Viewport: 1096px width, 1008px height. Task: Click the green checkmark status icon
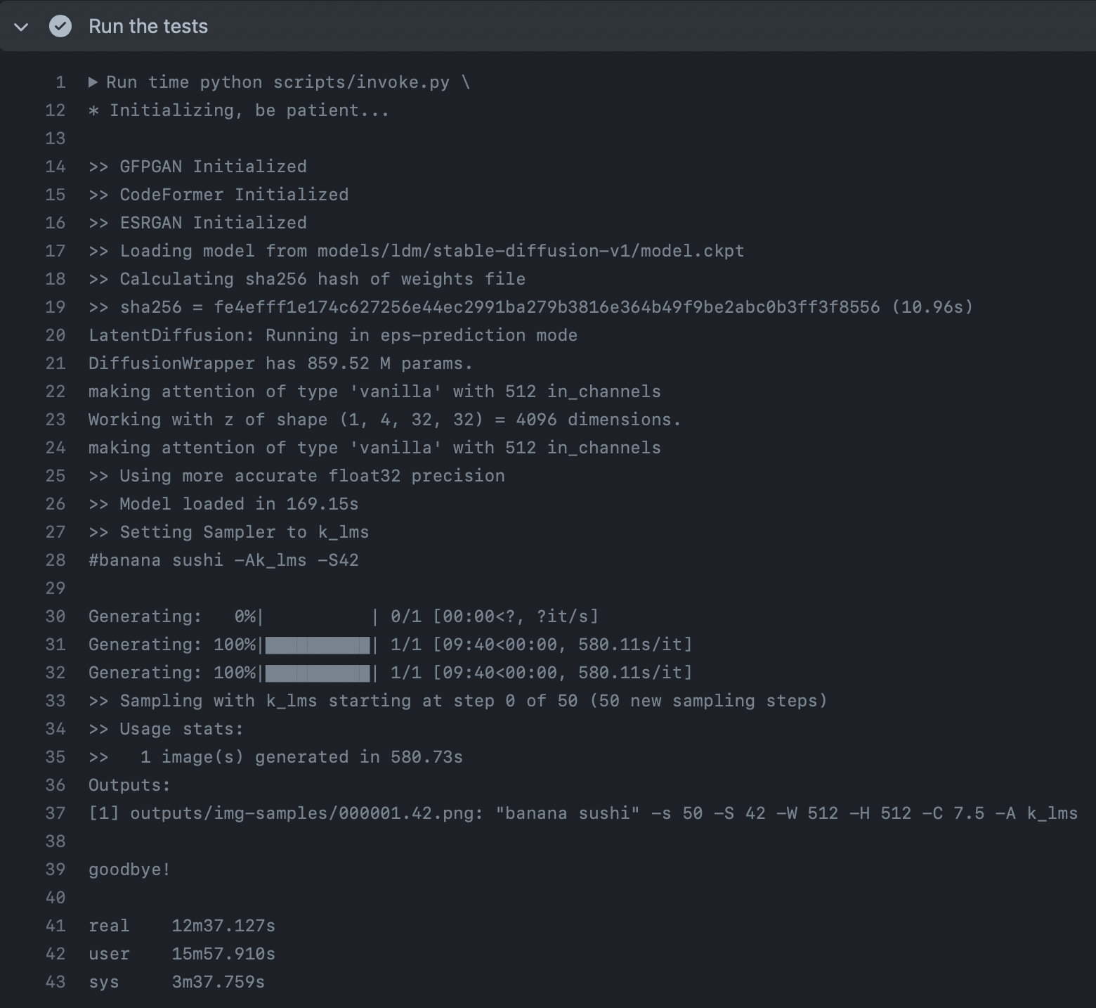(60, 27)
